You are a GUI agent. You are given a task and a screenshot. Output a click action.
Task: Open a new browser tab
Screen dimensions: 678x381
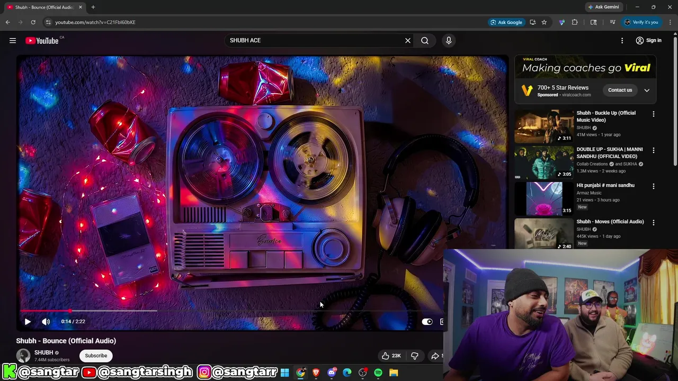tap(93, 7)
